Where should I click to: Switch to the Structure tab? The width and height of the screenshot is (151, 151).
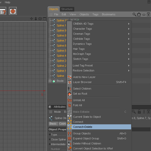pos(67,9)
